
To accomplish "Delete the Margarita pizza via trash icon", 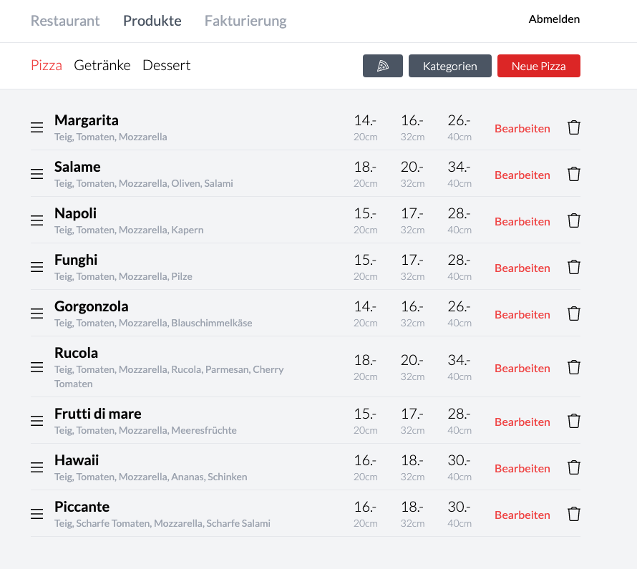I will (573, 127).
